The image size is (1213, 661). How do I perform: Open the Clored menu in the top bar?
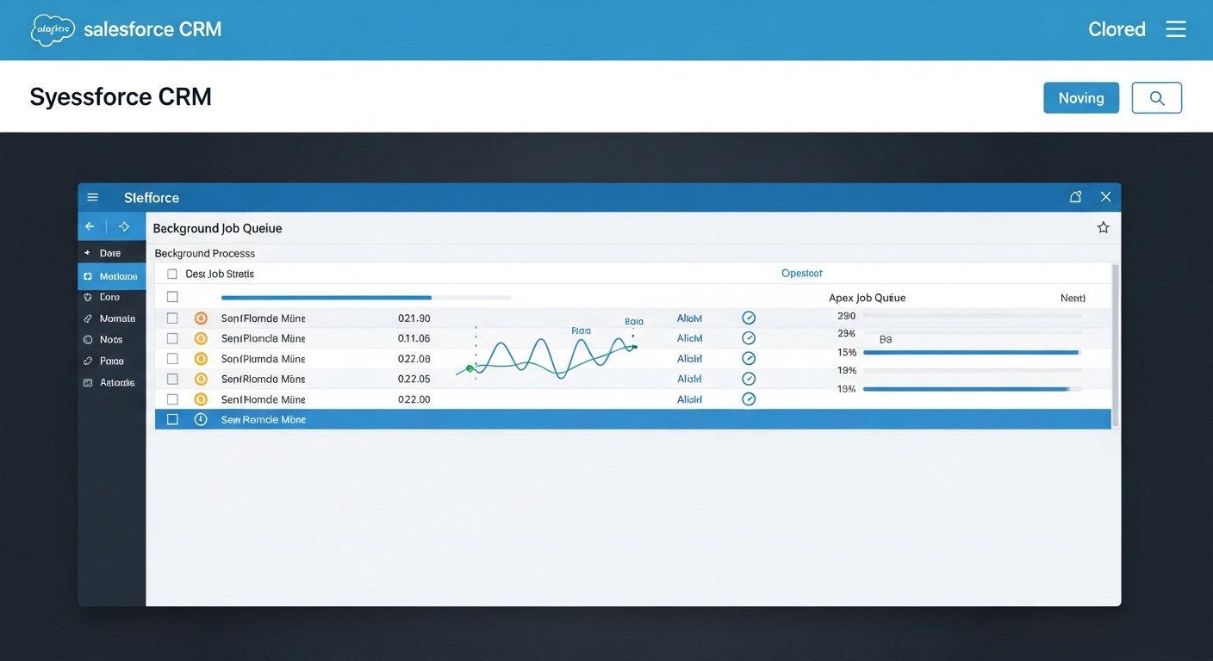pos(1117,28)
